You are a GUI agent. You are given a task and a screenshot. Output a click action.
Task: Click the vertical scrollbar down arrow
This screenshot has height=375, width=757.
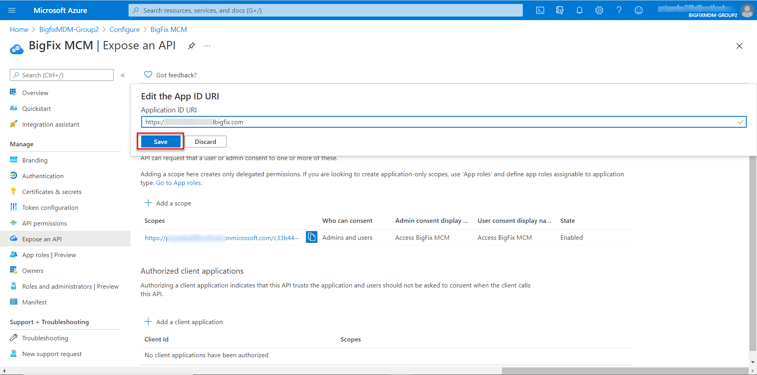click(753, 362)
